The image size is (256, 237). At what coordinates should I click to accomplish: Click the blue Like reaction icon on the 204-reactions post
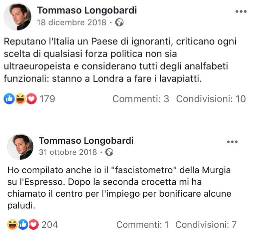coord(23,225)
